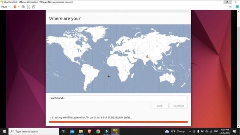
Task: Open the Mail app from taskbar
Action: (x=72, y=131)
